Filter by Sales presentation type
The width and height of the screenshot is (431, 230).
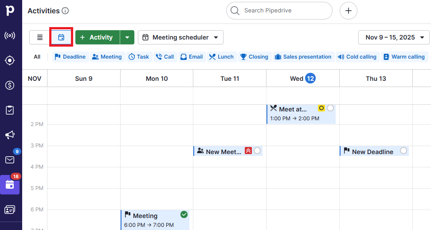click(303, 57)
